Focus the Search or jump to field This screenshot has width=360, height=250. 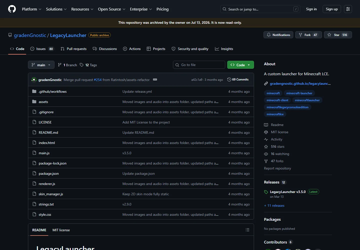coord(260,9)
